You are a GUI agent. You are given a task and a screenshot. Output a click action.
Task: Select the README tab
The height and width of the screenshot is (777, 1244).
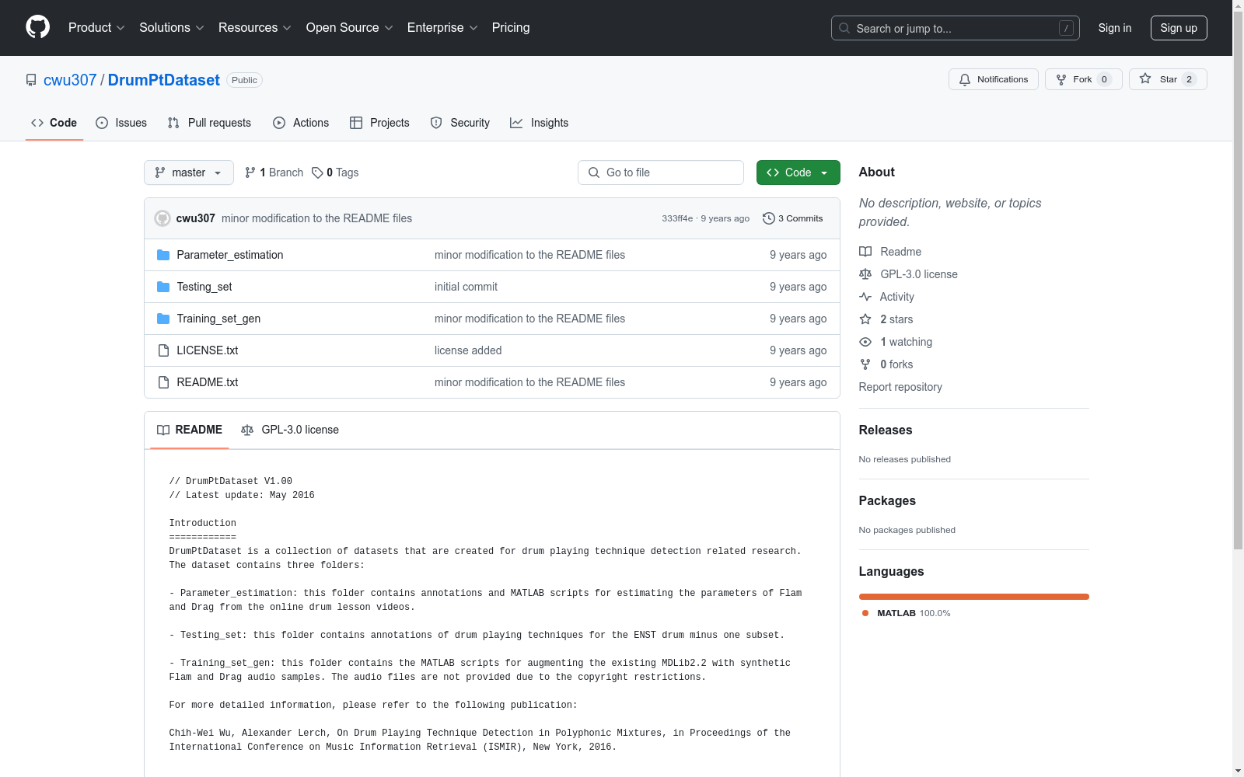(190, 430)
